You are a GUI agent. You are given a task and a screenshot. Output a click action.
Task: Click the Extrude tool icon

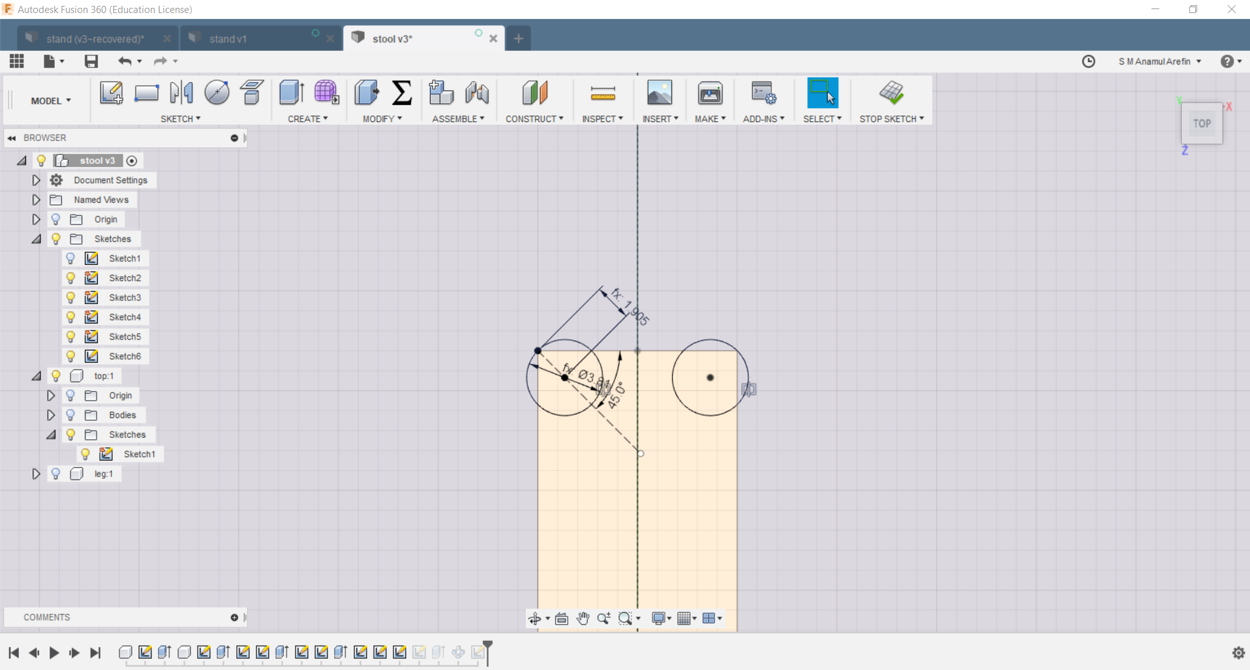pos(292,93)
